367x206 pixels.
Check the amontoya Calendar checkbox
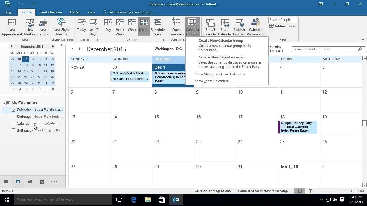click(13, 123)
